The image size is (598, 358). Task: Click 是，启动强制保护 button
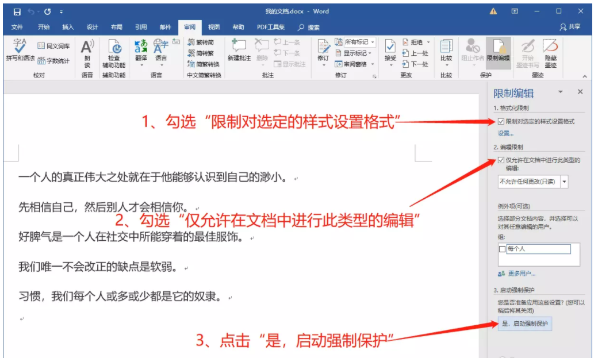(x=525, y=324)
